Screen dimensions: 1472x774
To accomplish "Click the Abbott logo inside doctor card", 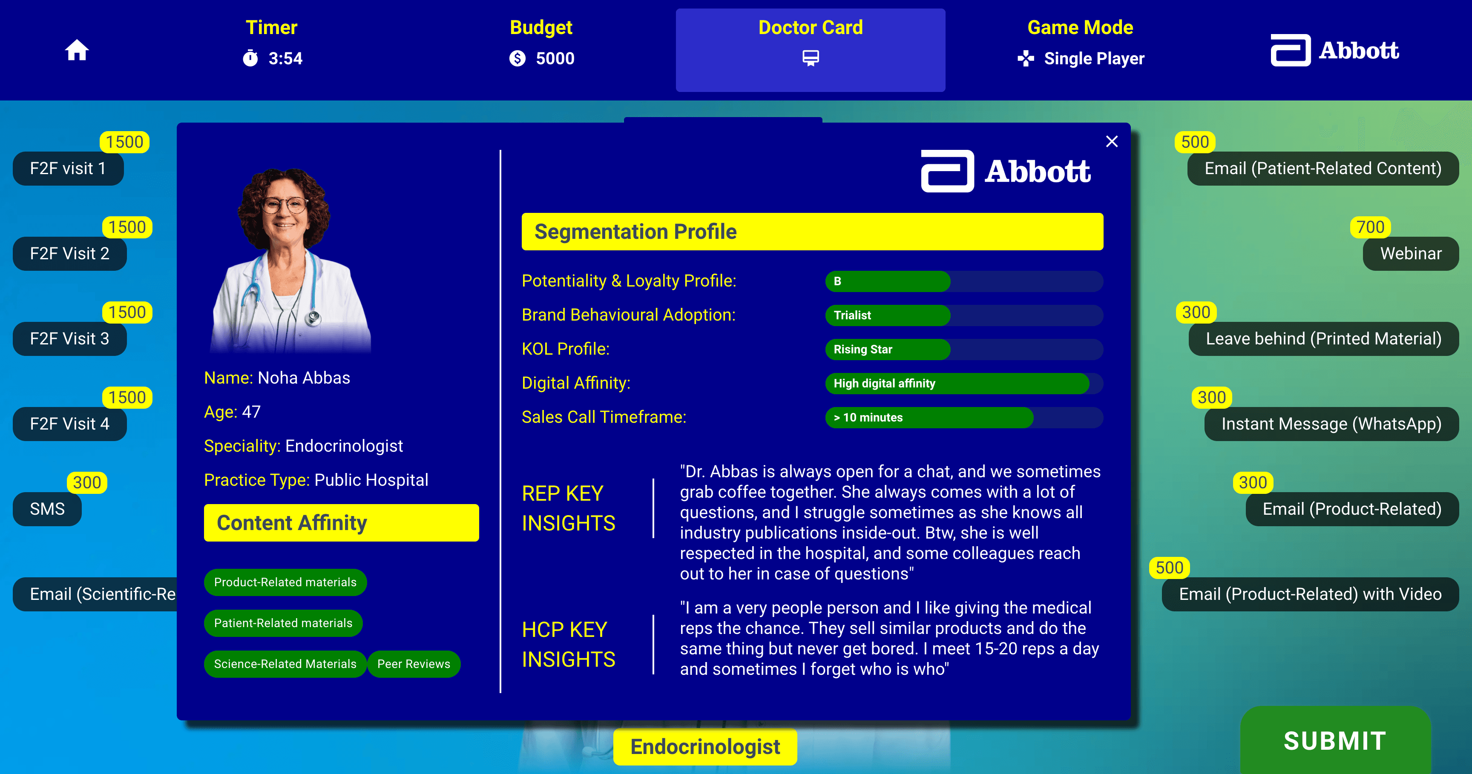I will pyautogui.click(x=1006, y=172).
